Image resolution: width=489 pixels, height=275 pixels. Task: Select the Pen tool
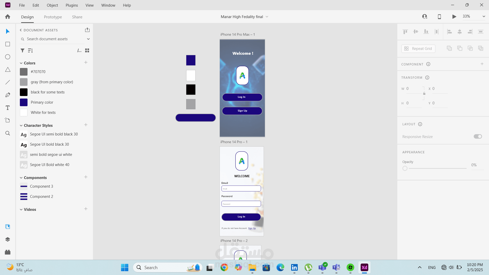(8, 95)
